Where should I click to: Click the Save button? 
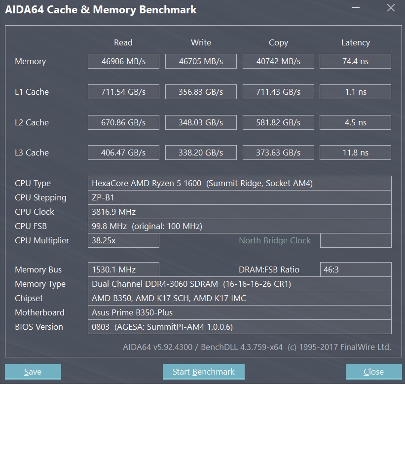tap(33, 372)
